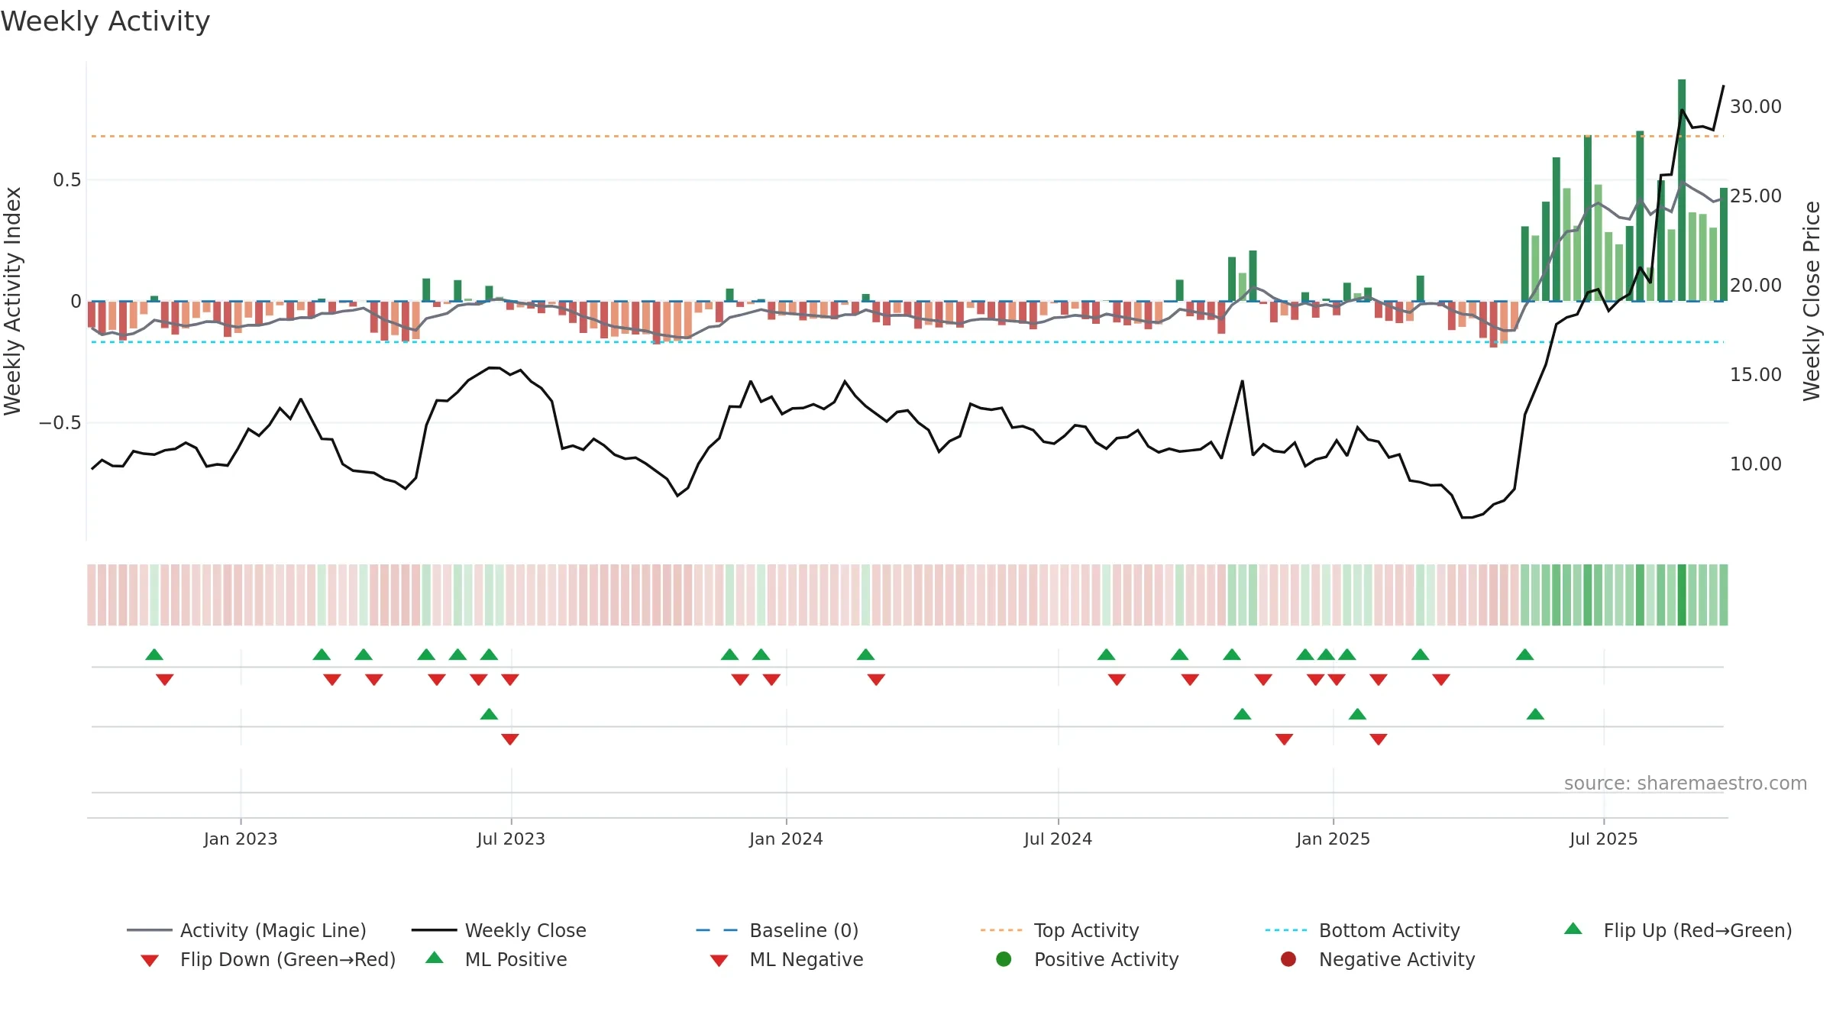Click the tallest green activity bar

pos(1682,190)
